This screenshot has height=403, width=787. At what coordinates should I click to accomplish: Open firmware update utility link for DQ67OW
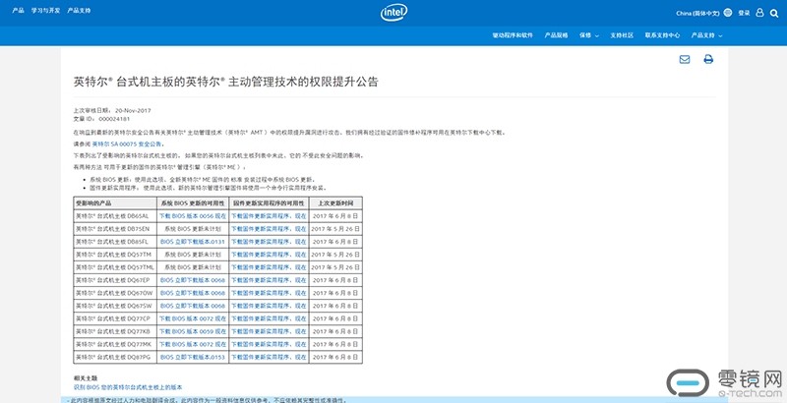[269, 293]
